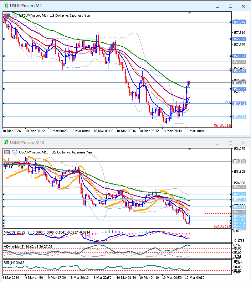The image size is (251, 282).
Task: Open the One Click Trading panel on M10 chart
Action: pyautogui.click(x=6, y=152)
